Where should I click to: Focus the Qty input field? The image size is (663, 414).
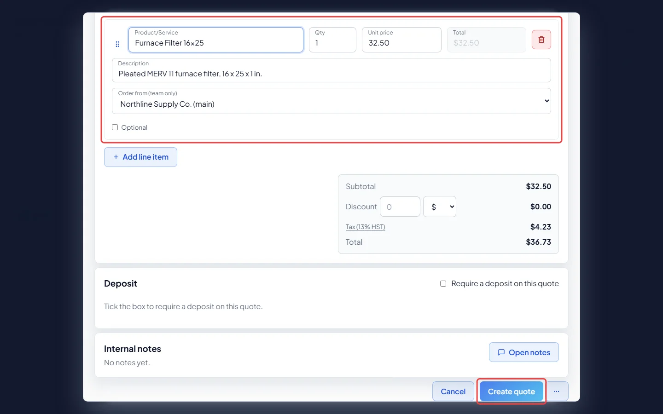(332, 40)
